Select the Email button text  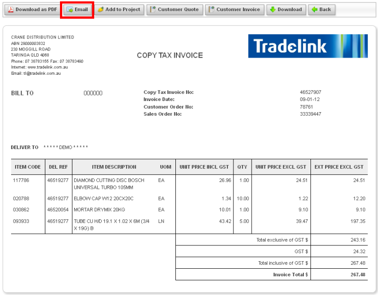[81, 10]
